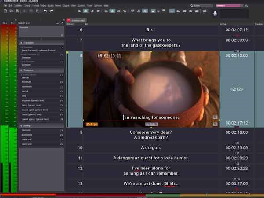Select subtitle 6 'So...'
Screen dimensions: 264x198
[151, 30]
